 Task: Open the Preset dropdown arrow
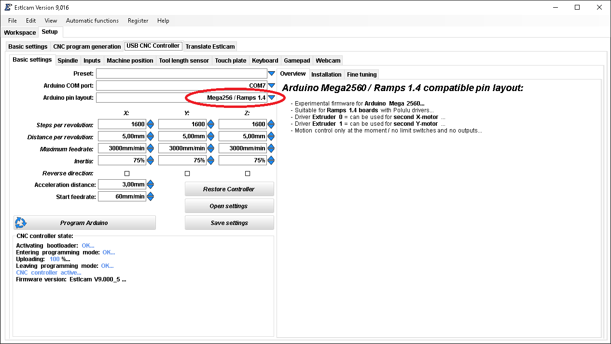pos(271,74)
